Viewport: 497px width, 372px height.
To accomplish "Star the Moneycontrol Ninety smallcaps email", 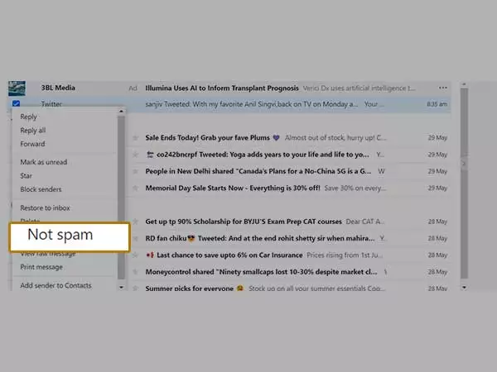I will (x=135, y=272).
